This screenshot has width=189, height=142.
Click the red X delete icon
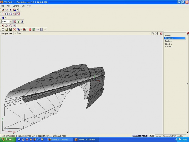(14, 29)
